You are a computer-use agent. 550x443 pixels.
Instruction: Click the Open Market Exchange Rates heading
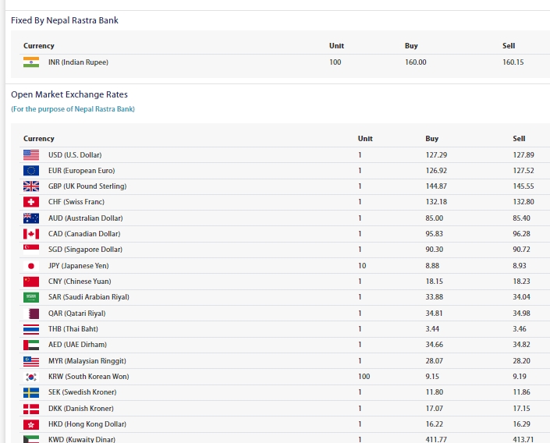pos(69,94)
